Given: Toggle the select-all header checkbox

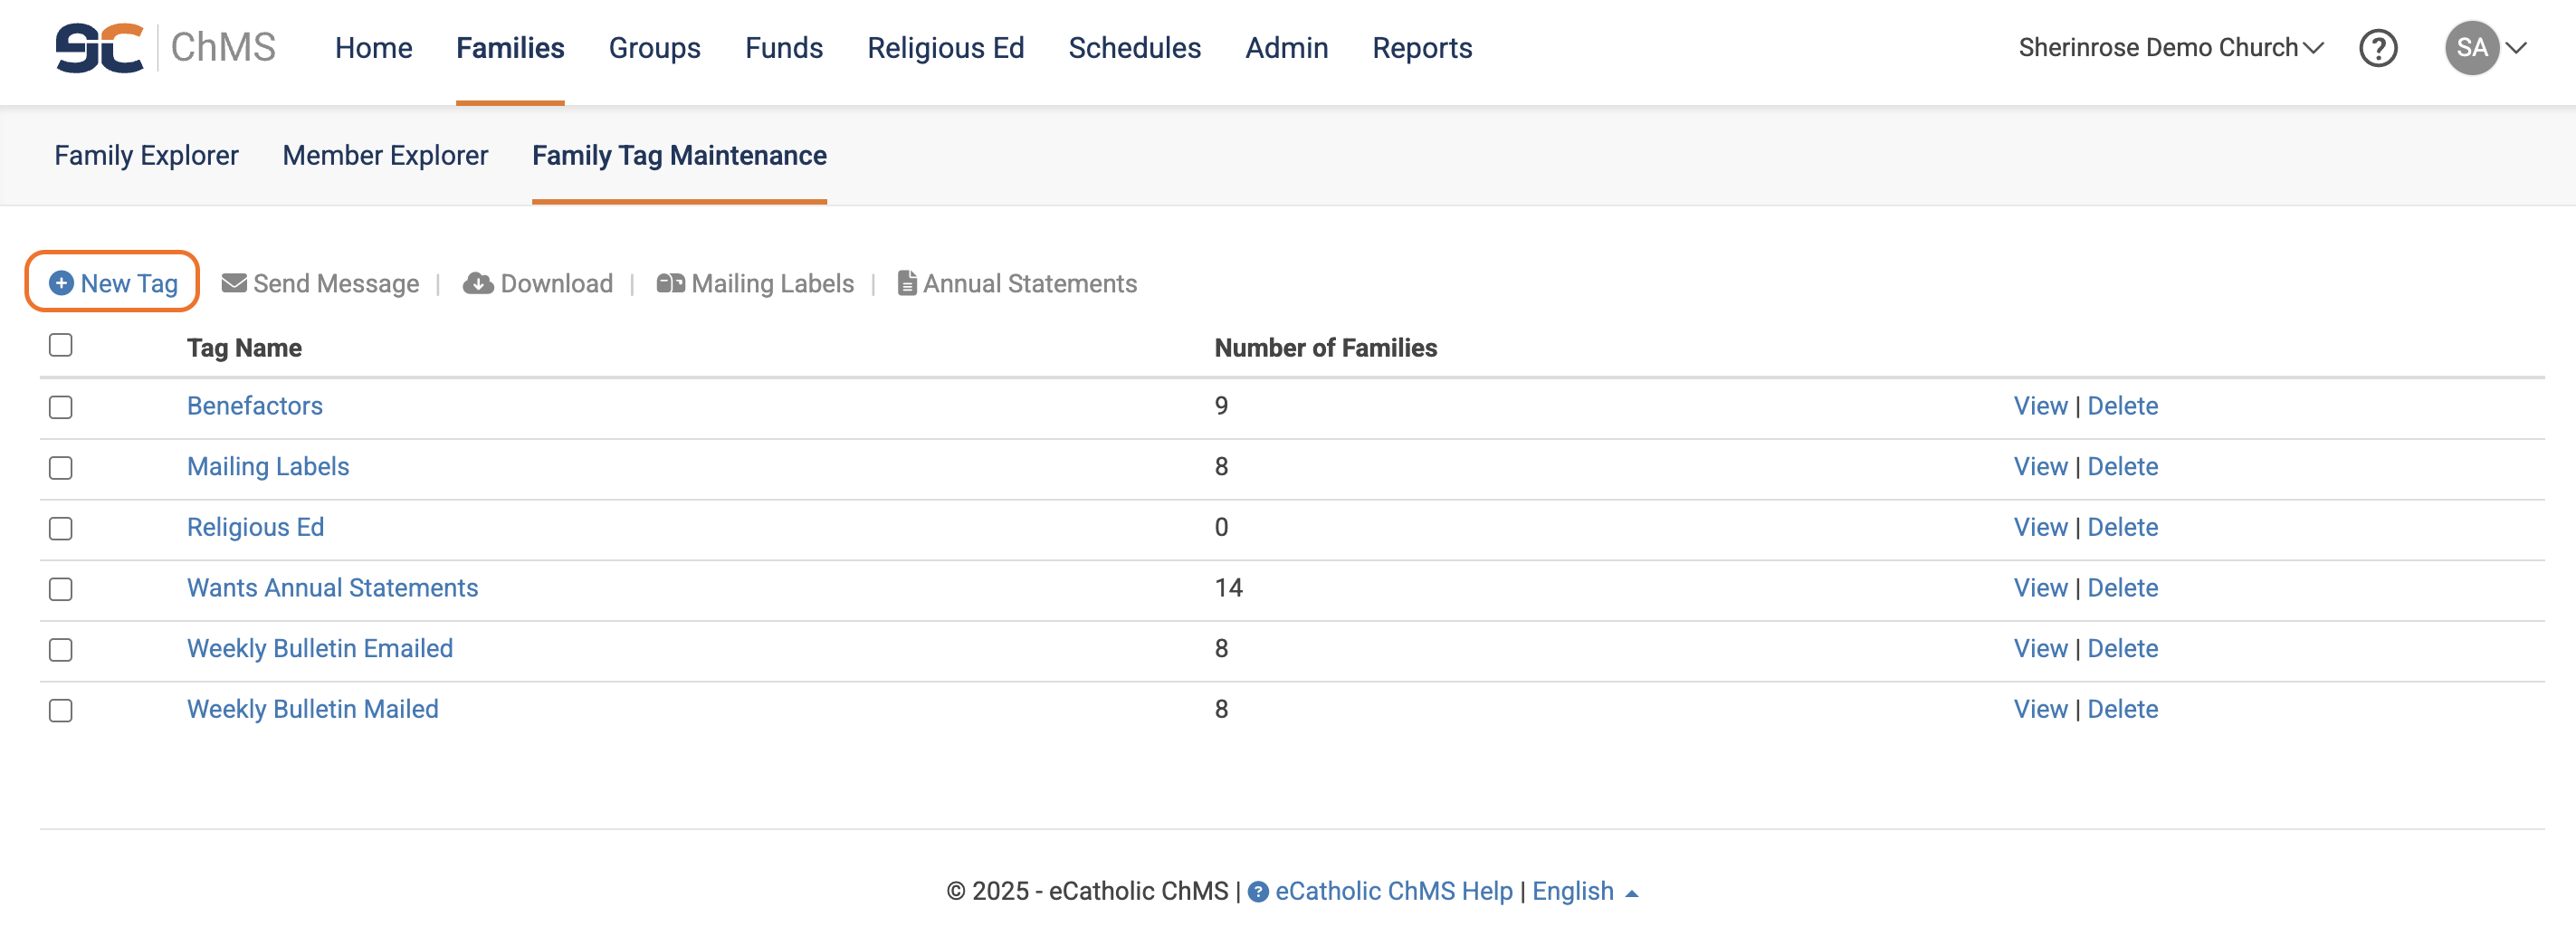Looking at the screenshot, I should 61,345.
